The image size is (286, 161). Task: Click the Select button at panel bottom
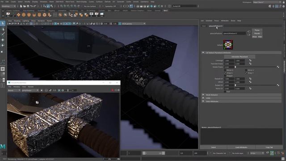point(214,147)
